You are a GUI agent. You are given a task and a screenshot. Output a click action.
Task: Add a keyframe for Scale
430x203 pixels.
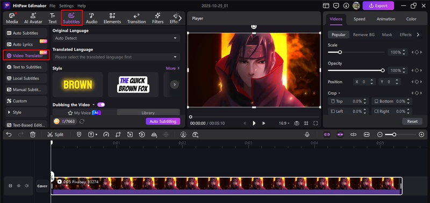[417, 52]
